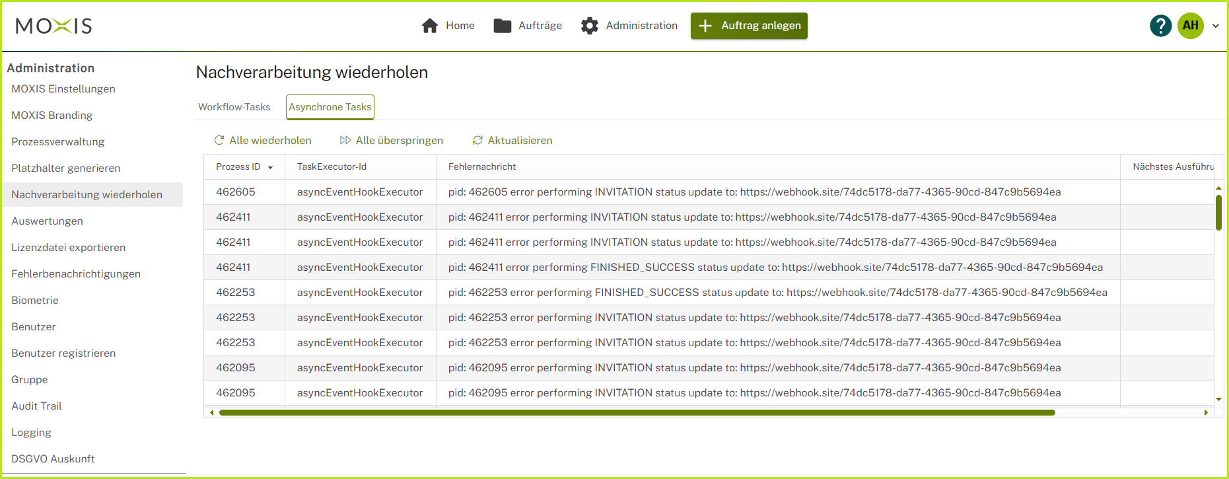Click the Home house icon
1229x479 pixels.
tap(430, 26)
